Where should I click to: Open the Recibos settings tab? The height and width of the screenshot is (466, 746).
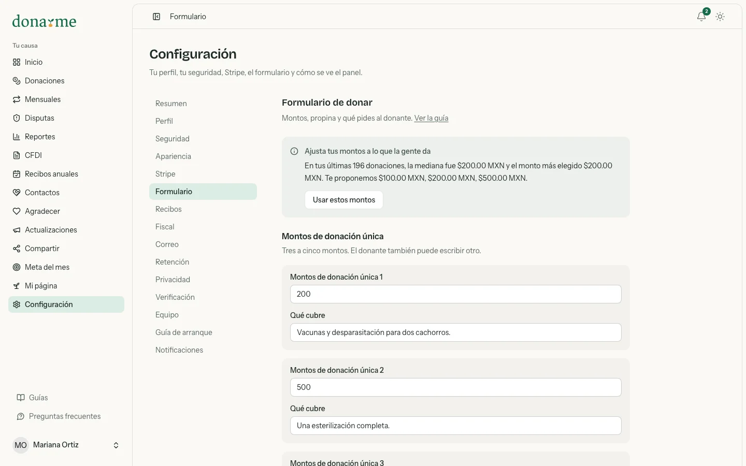coord(203,209)
